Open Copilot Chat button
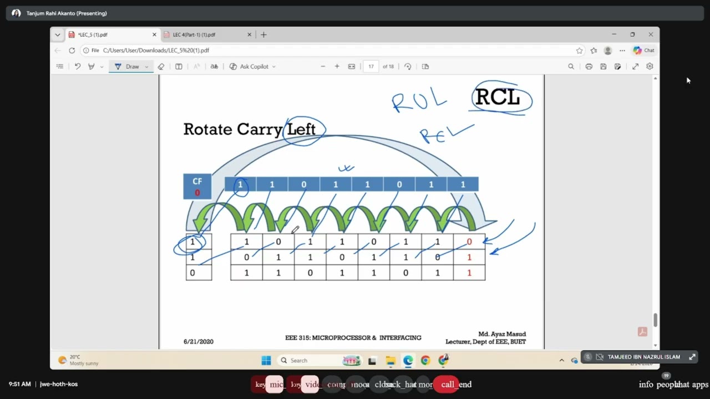This screenshot has height=399, width=710. click(x=644, y=50)
